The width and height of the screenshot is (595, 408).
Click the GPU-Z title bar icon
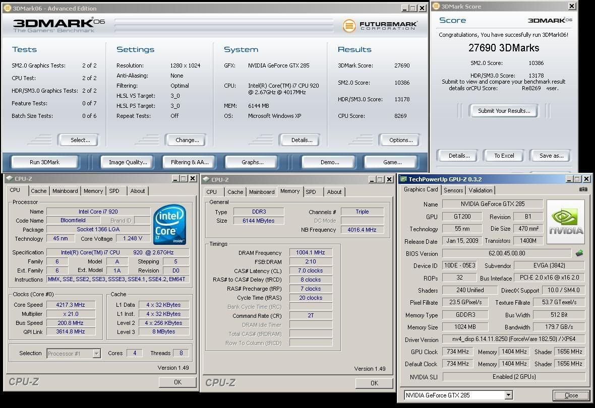[404, 179]
